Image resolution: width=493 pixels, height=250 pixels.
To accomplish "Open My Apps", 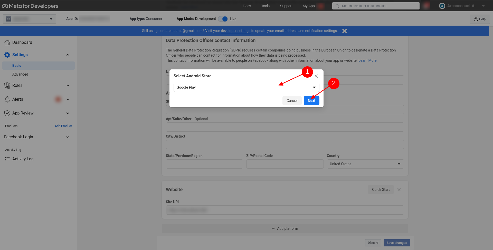I will pyautogui.click(x=309, y=6).
